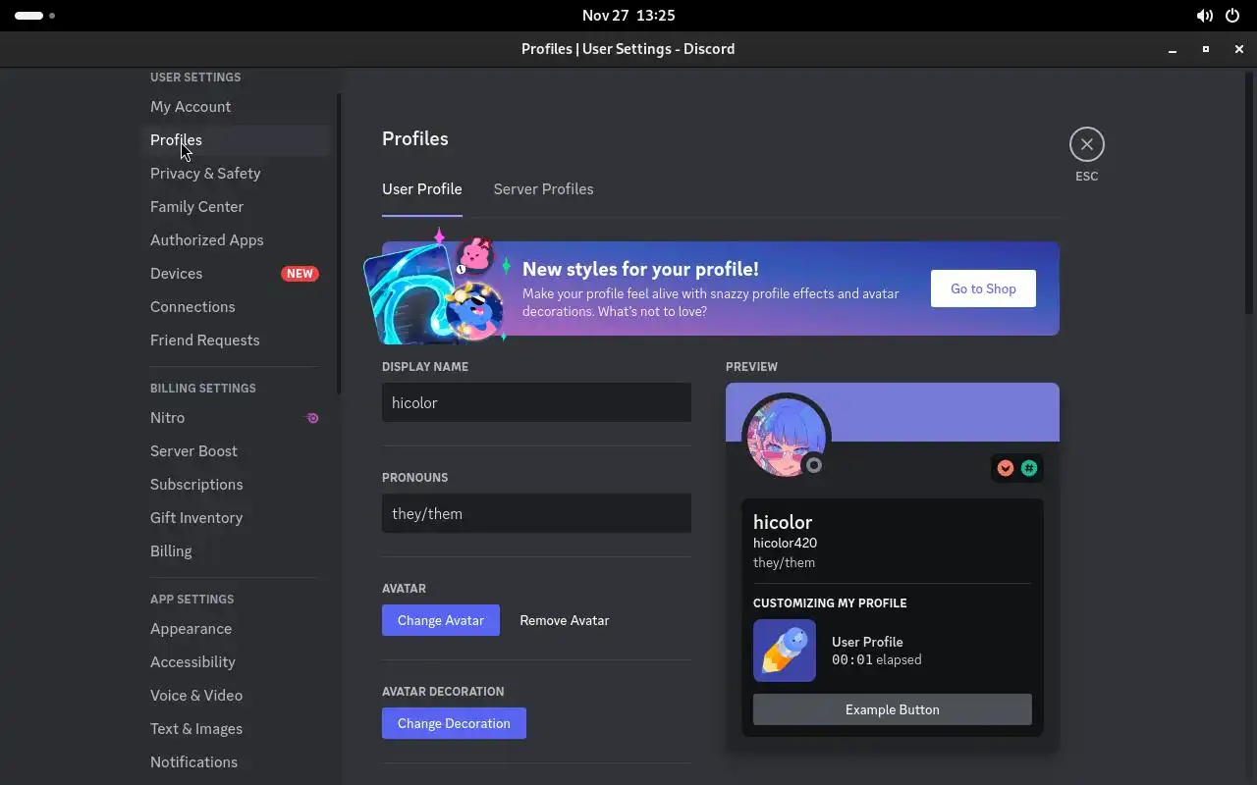Viewport: 1257px width, 785px height.
Task: Open Privacy & Safety settings
Action: tap(234, 174)
